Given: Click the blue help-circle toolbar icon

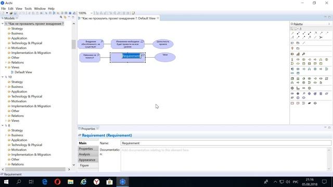Looking at the screenshot, I should click(x=70, y=13).
